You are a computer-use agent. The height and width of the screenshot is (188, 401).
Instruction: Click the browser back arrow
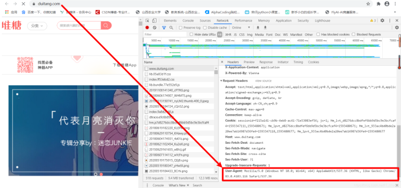click(7, 4)
